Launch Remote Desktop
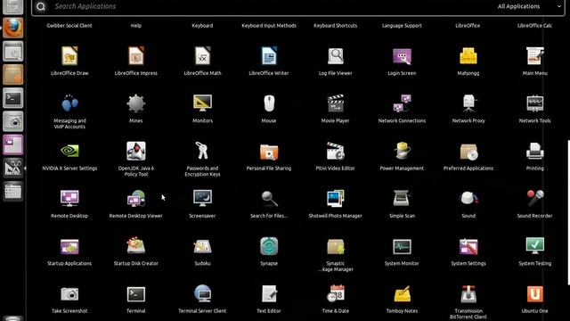Screen dimensions: 570x321 (69, 199)
